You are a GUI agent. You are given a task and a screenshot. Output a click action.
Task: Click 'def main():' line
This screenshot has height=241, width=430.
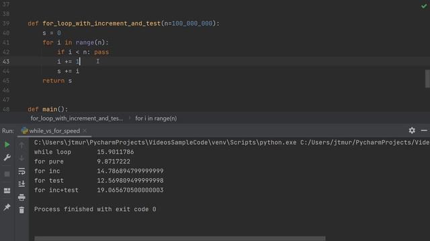coord(48,109)
